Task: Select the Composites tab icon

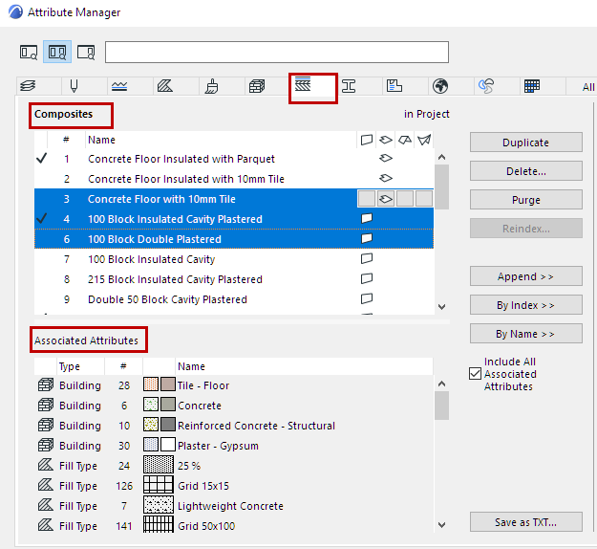Action: click(x=303, y=84)
